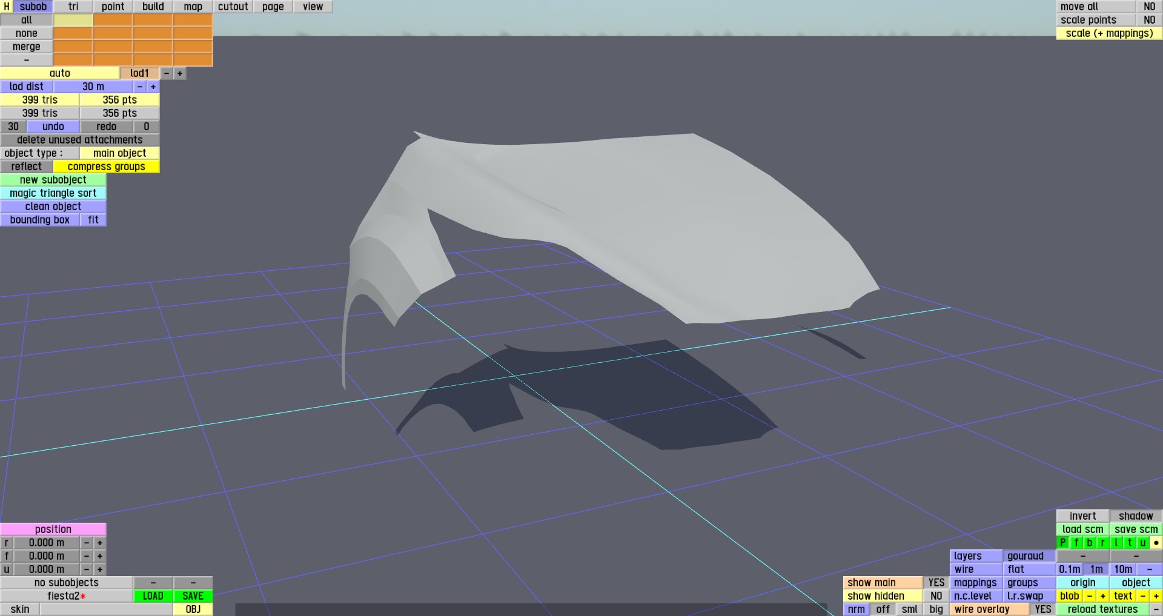Viewport: 1163px width, 616px height.
Task: Click the position r 0.000 m field
Action: (x=47, y=543)
